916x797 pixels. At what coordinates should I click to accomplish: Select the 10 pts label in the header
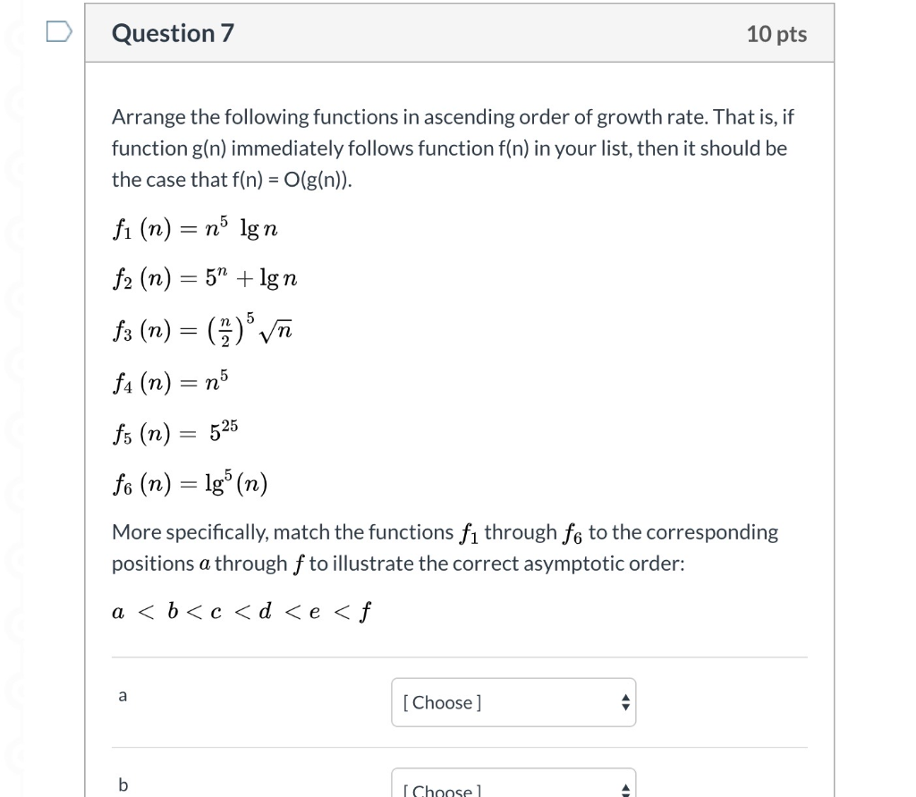click(776, 33)
